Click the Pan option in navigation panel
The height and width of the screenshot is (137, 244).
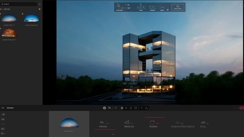(128, 5)
